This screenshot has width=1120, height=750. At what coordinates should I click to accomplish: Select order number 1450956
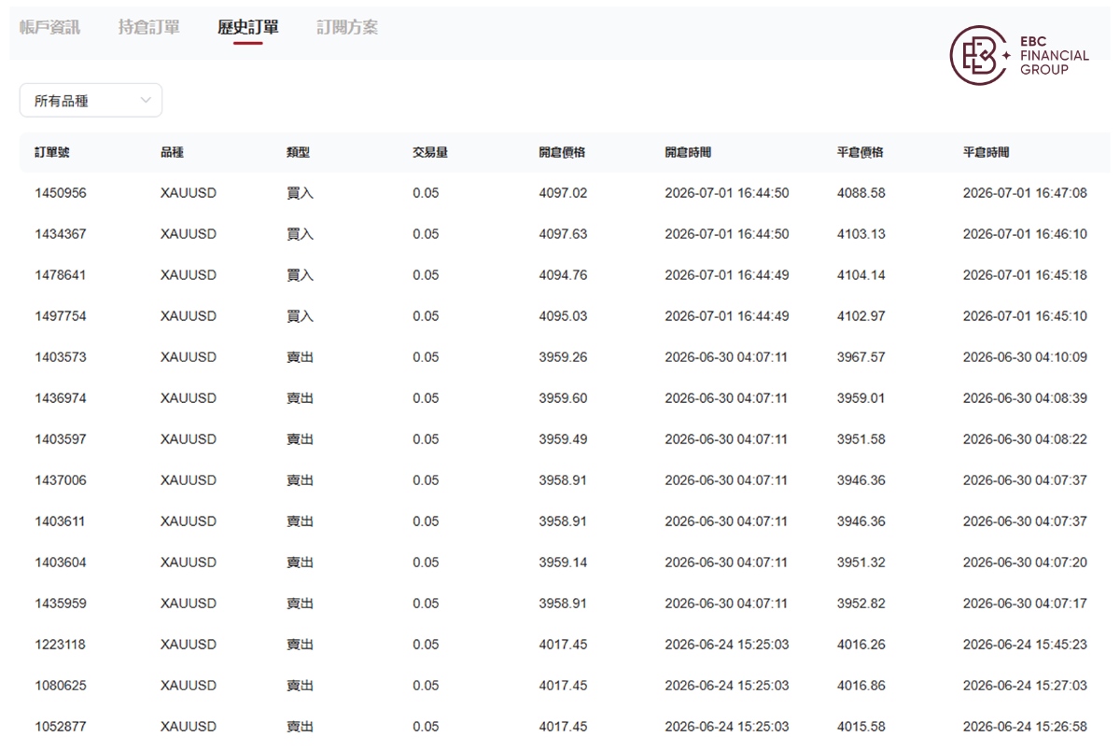tap(61, 193)
